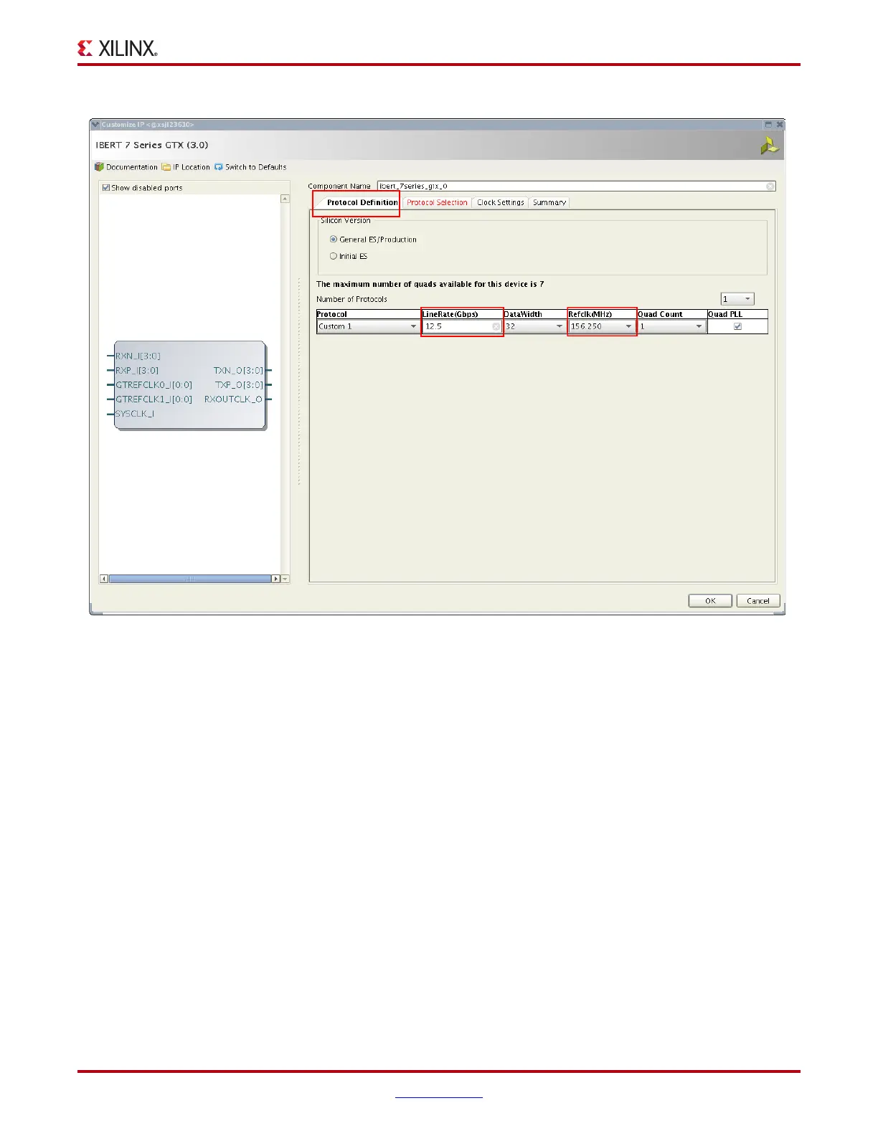Image resolution: width=878 pixels, height=1136 pixels.
Task: Select the TXN_O[3:0] port label
Action: 238,371
